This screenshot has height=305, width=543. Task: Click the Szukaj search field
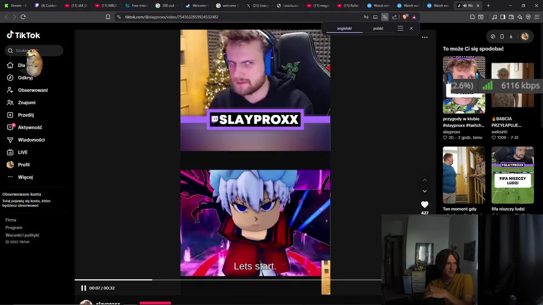click(x=34, y=50)
